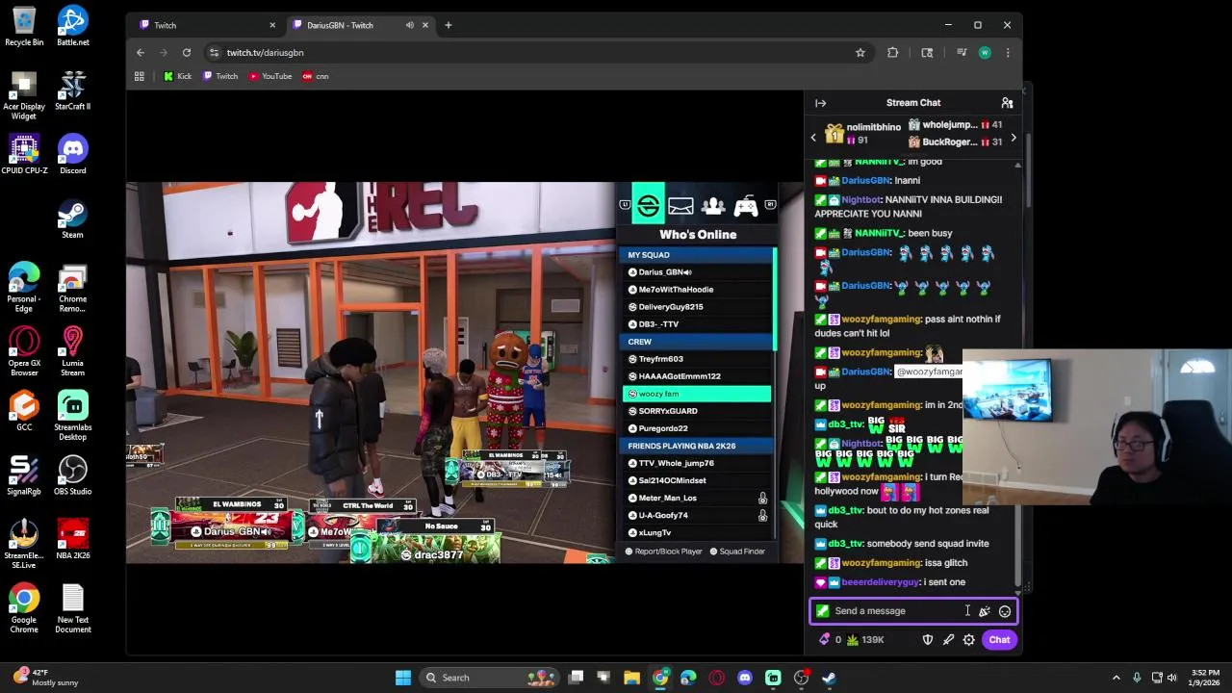Send message with the Chat button
This screenshot has width=1232, height=693.
point(999,640)
